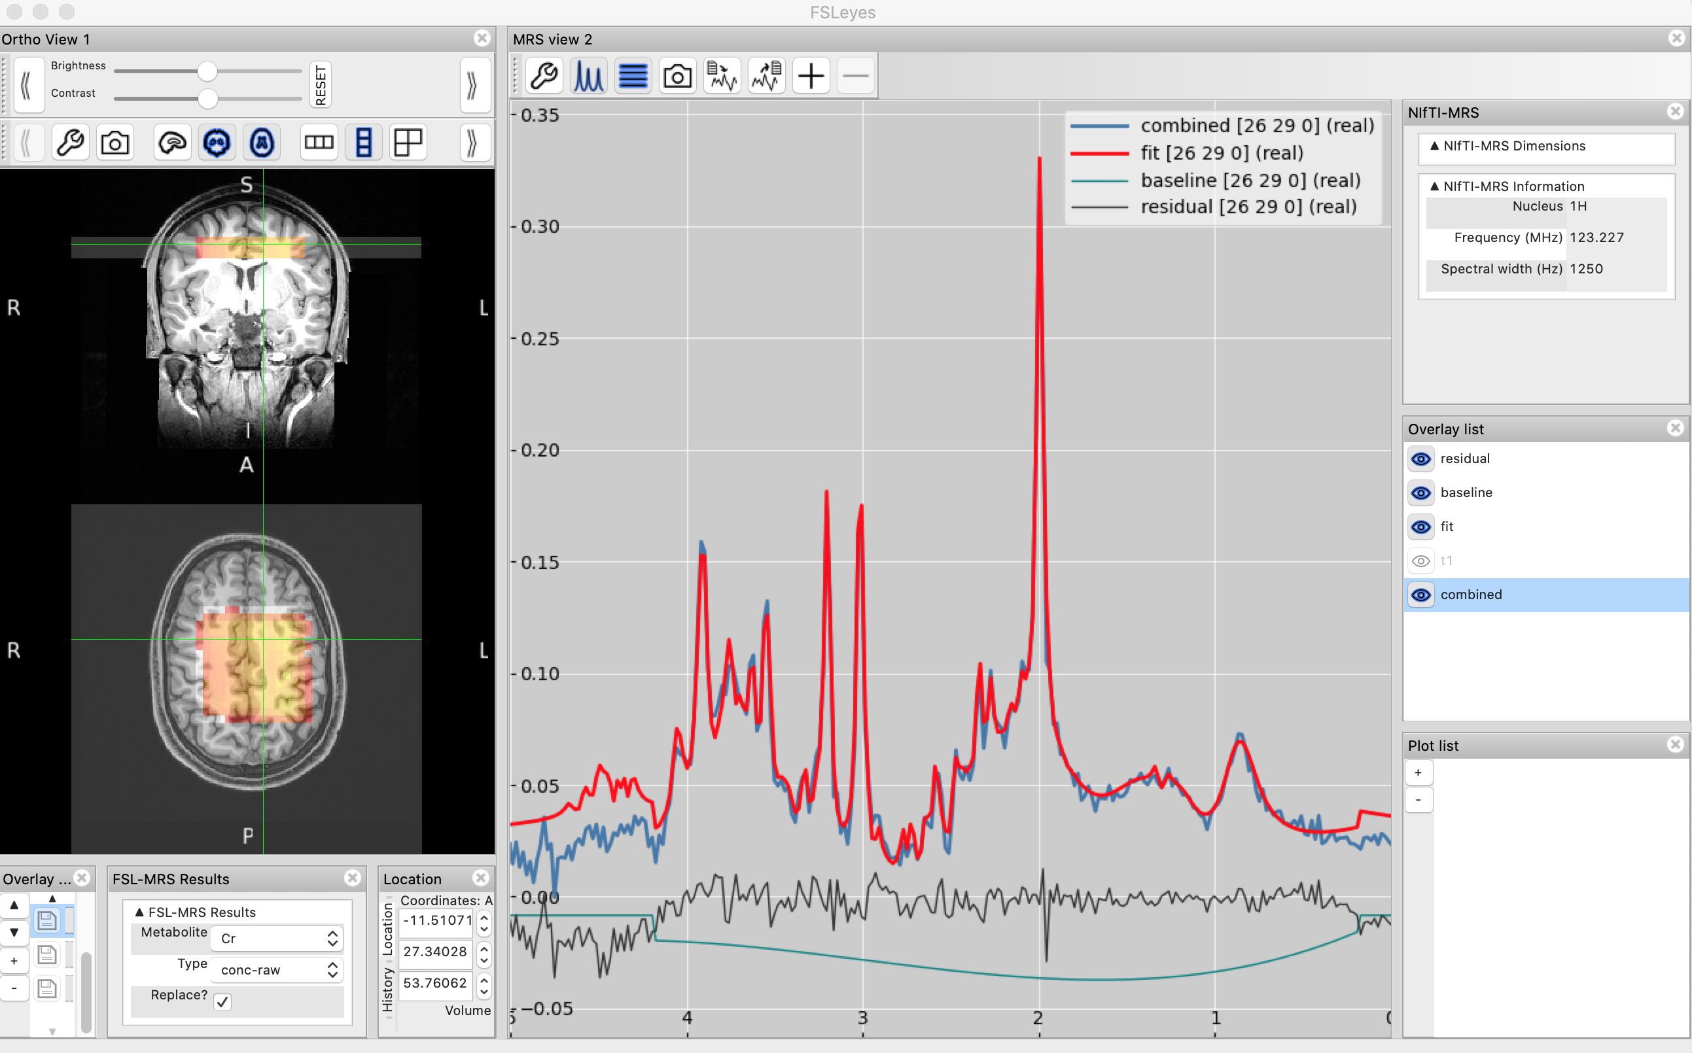Take screenshot of MRS view with camera
The width and height of the screenshot is (1692, 1053).
tap(677, 76)
